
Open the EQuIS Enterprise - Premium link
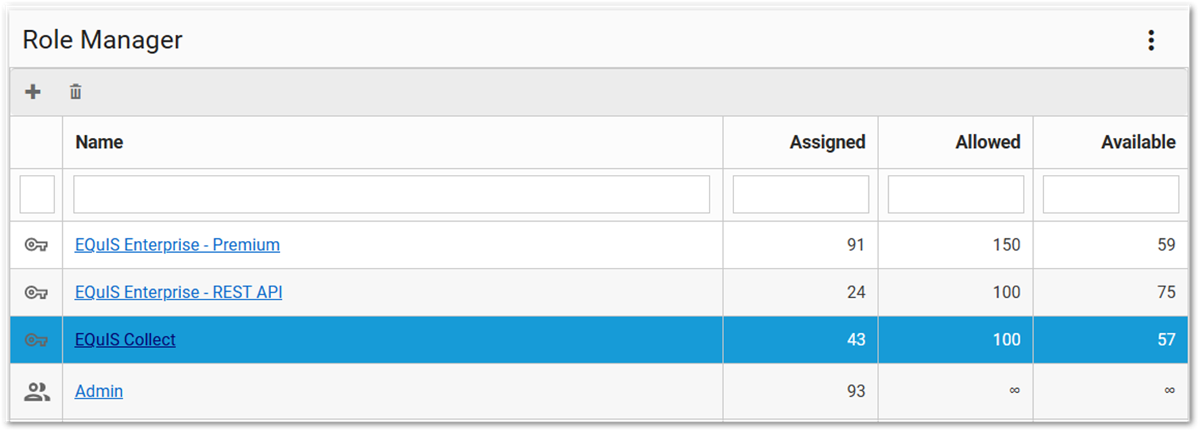[177, 245]
